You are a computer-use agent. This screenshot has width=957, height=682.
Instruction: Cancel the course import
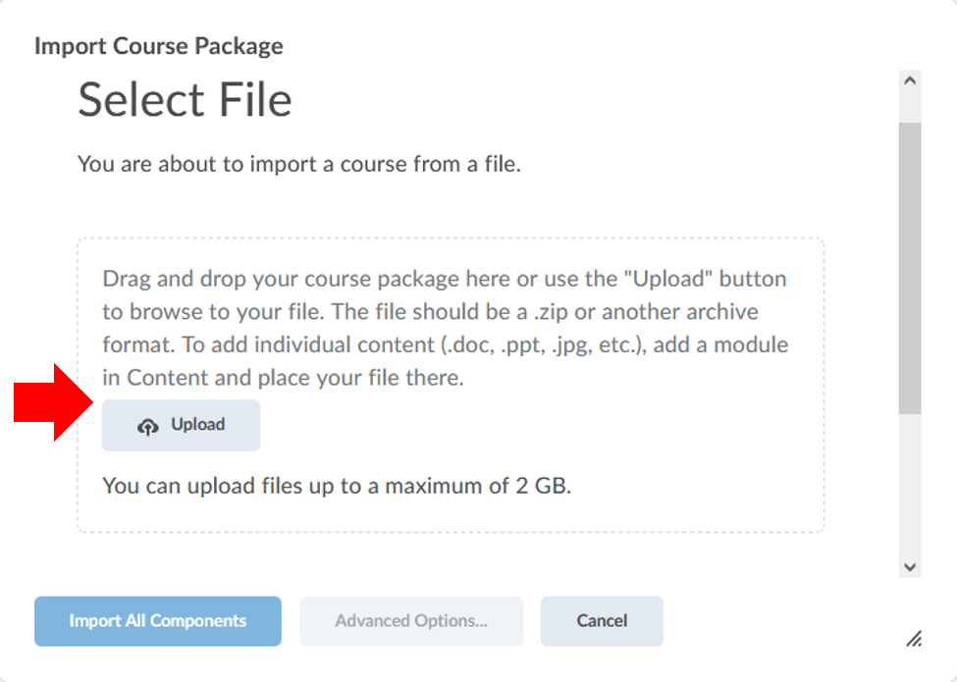pyautogui.click(x=601, y=620)
